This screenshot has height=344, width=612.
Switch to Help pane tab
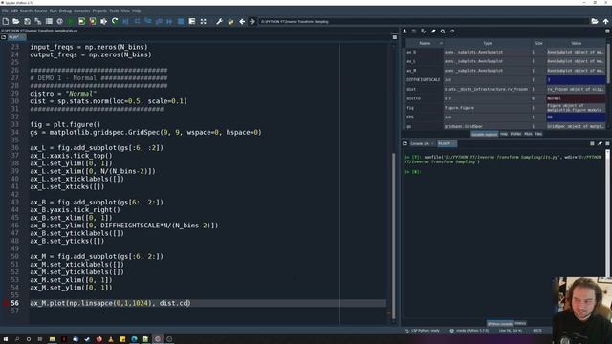click(504, 134)
